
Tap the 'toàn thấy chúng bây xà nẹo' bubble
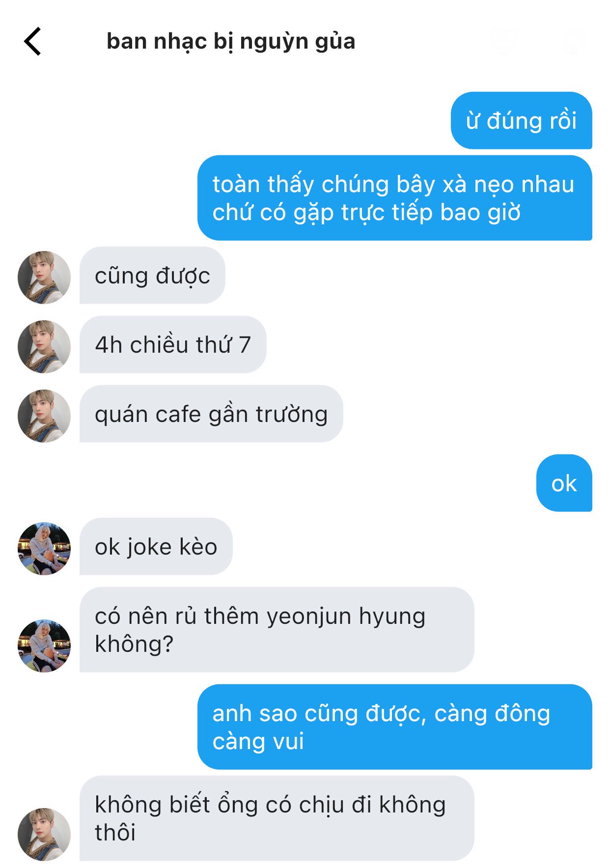pyautogui.click(x=395, y=198)
